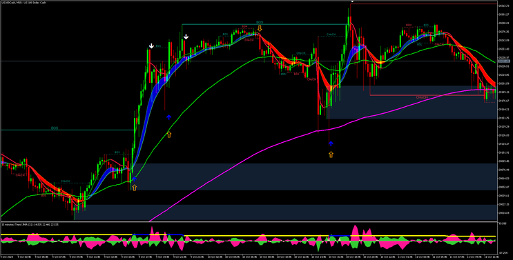This screenshot has width=513, height=260.
Task: Click the orange up arrow on the green average line
Action: click(169, 134)
